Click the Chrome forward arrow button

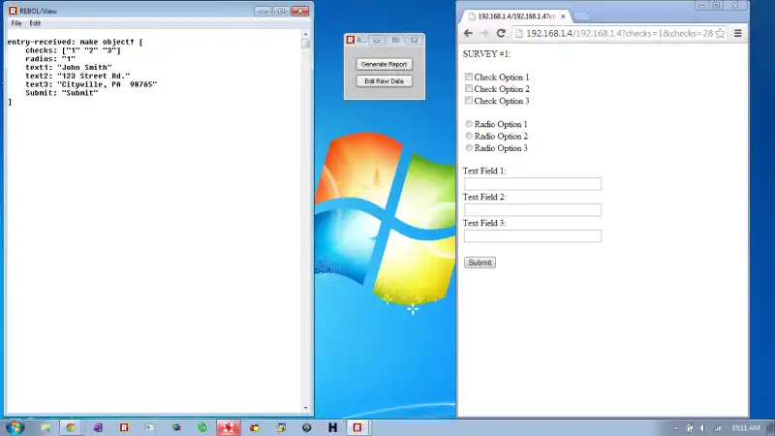tap(484, 33)
